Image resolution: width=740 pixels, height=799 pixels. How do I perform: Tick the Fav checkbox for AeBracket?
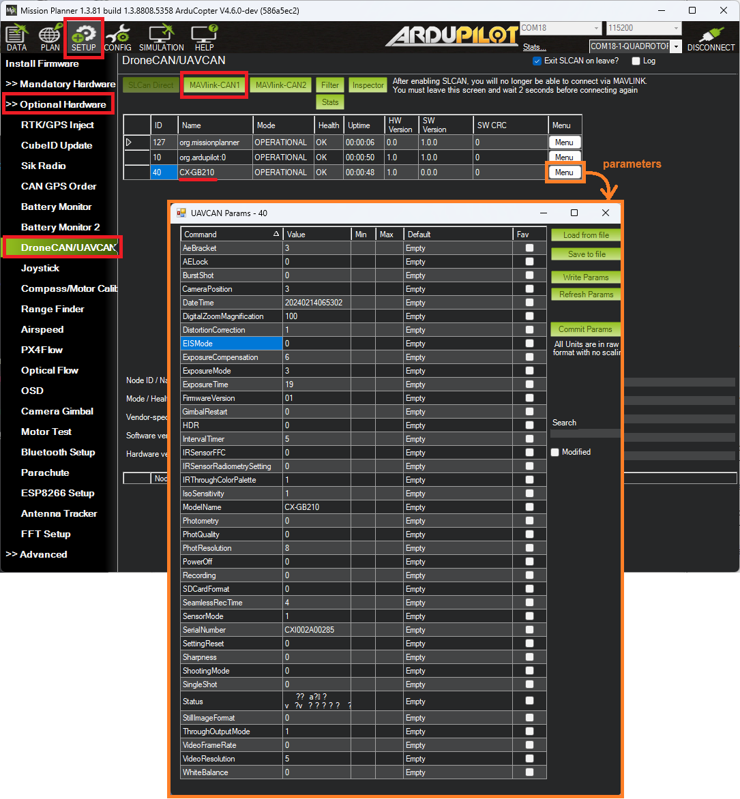529,248
